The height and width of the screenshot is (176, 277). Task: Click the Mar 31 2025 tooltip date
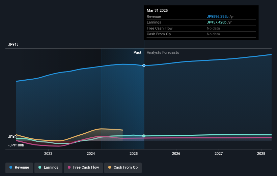[x=157, y=10]
